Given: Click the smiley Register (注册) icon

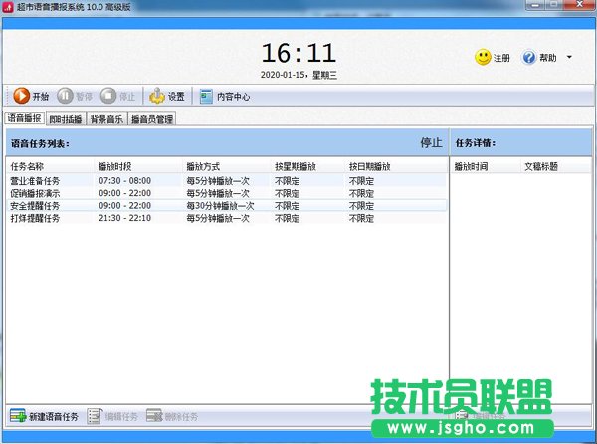Looking at the screenshot, I should [483, 57].
